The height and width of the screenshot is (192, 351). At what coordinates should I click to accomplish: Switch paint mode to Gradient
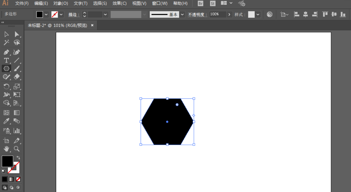(x=11, y=179)
